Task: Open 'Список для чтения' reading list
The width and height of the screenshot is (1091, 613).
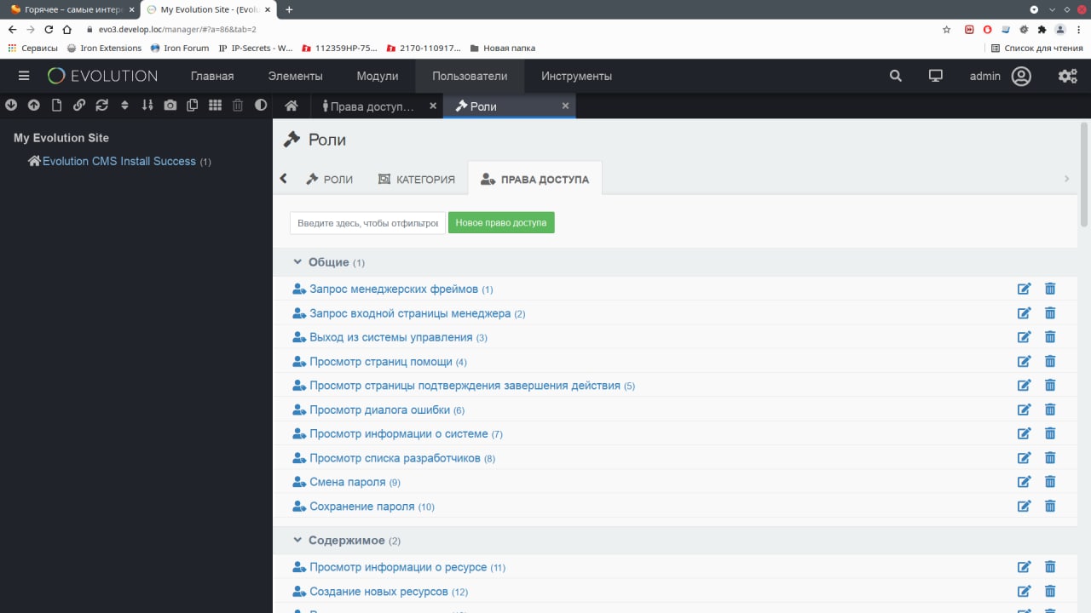Action: coord(1036,48)
